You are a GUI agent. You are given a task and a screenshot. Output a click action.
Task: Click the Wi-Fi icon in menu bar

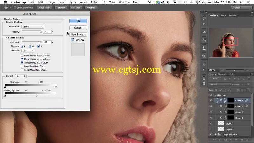point(197,2)
